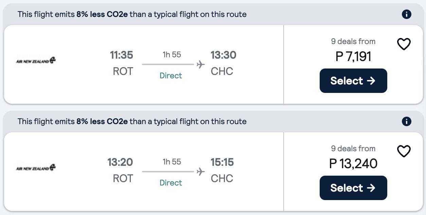426x215 pixels.
Task: Favorite the 13:20 ROT flight with heart icon
Action: (x=404, y=151)
